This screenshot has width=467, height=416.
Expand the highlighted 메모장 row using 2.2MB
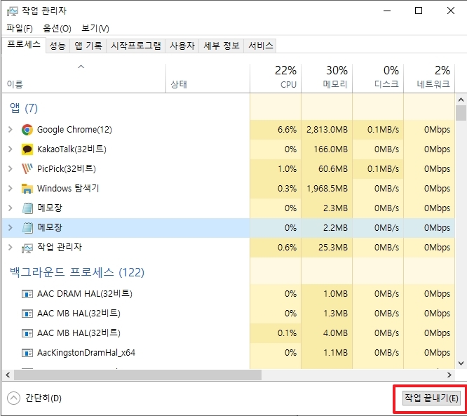[11, 228]
